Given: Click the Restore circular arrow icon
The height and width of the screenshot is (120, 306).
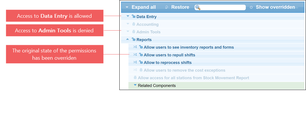Looking at the screenshot, I should (166, 7).
